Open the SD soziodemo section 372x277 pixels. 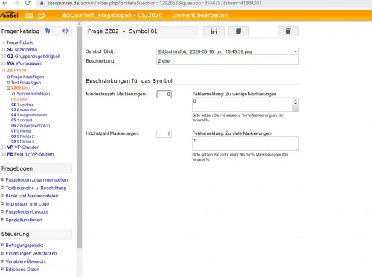tap(22, 49)
